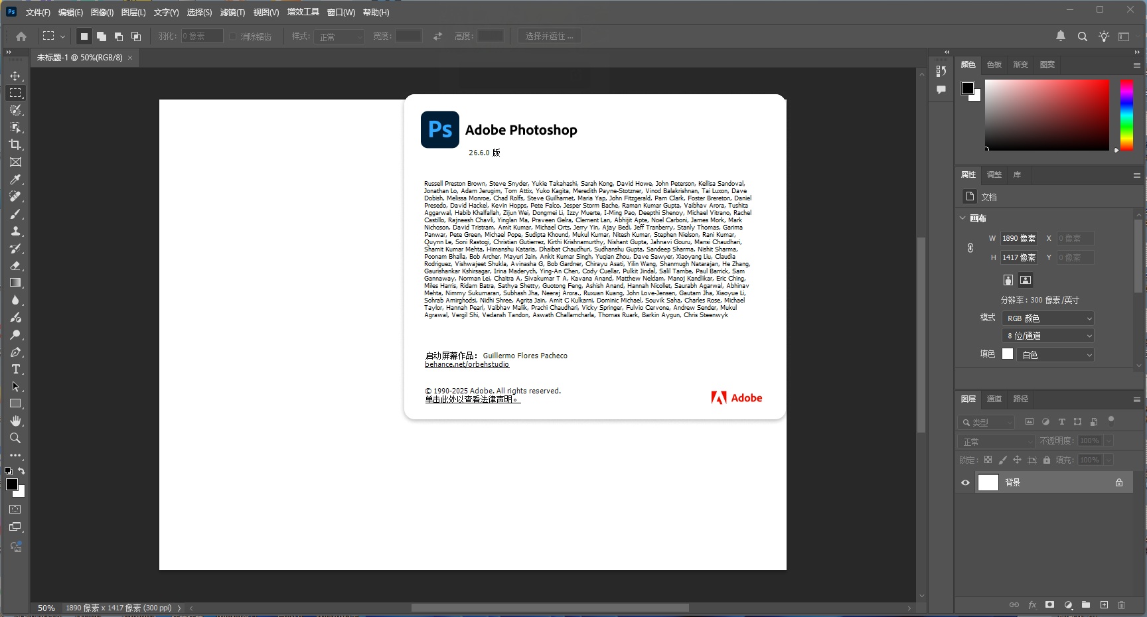Select the Hand tool
The width and height of the screenshot is (1147, 617).
click(x=15, y=421)
